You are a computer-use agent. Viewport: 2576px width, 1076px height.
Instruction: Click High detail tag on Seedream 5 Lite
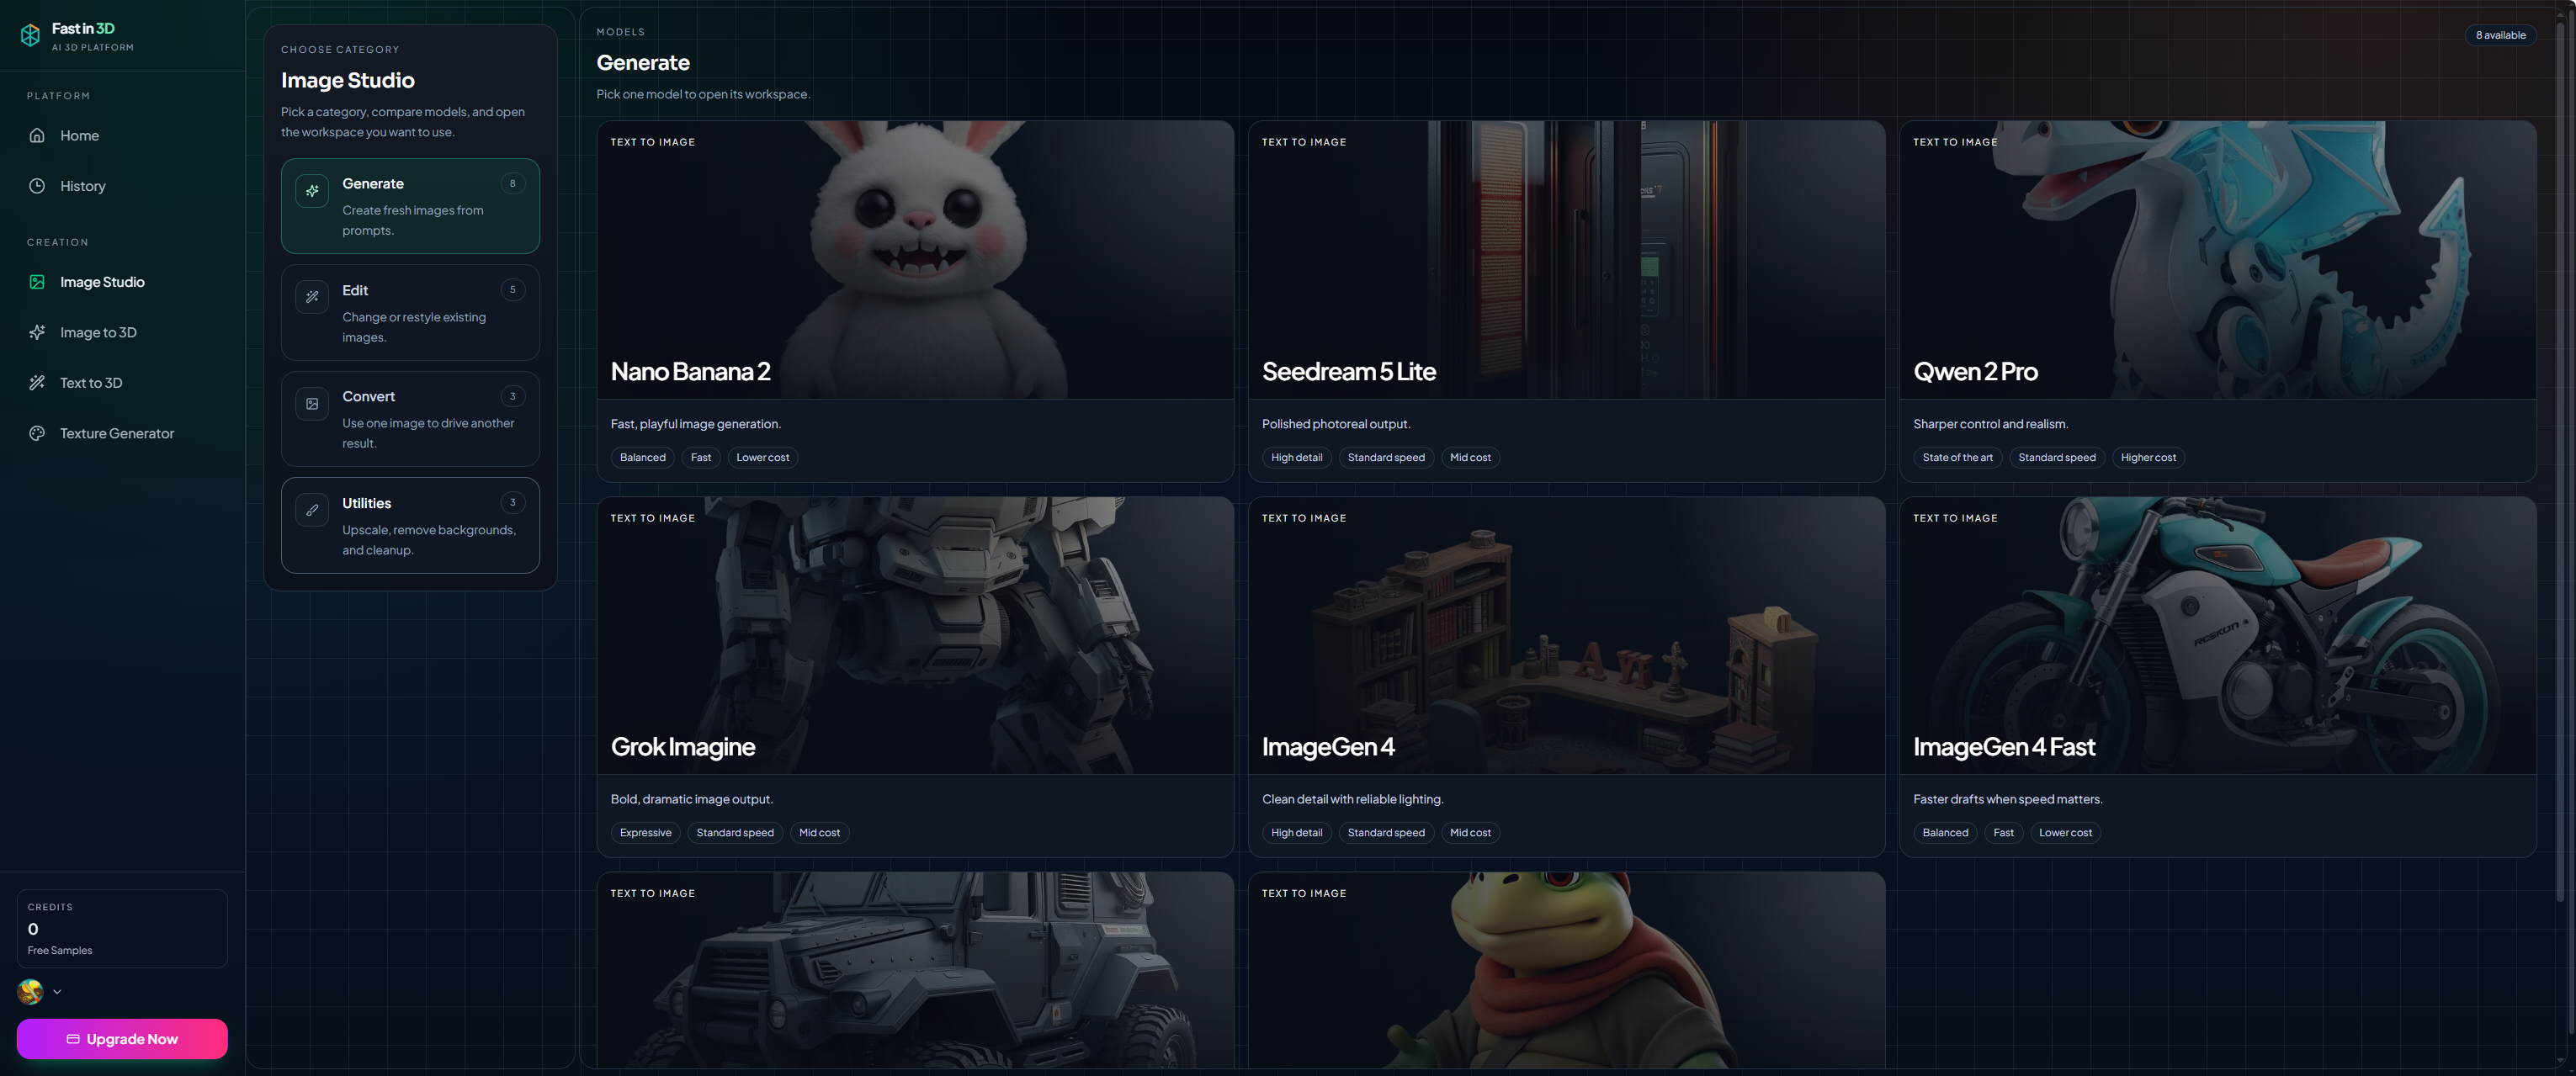(1296, 458)
